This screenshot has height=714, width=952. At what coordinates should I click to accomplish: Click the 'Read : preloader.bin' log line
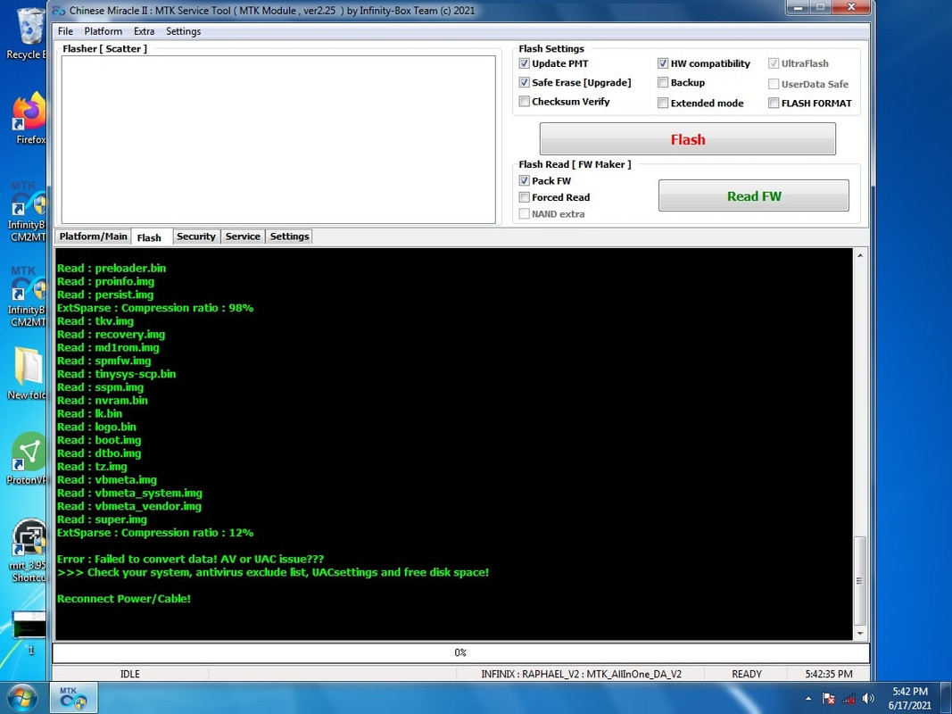112,268
